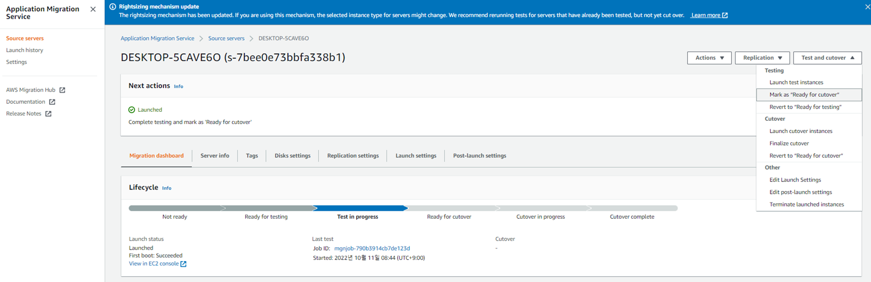Viewport: 871px width, 282px height.
Task: Switch to Replication settings tab
Action: tap(353, 156)
